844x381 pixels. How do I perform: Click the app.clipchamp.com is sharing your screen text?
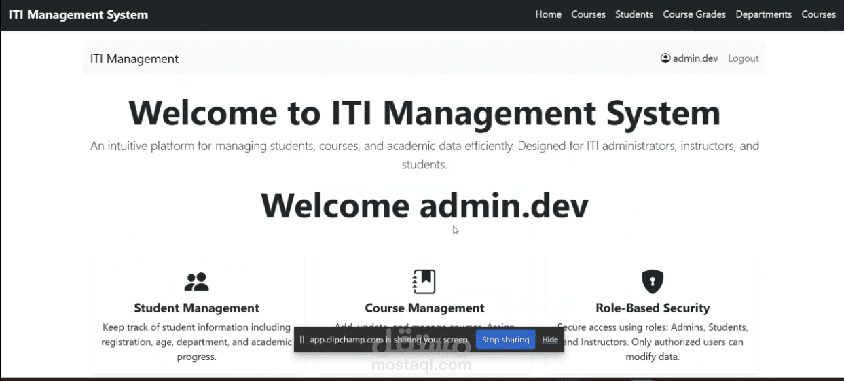[x=390, y=340]
